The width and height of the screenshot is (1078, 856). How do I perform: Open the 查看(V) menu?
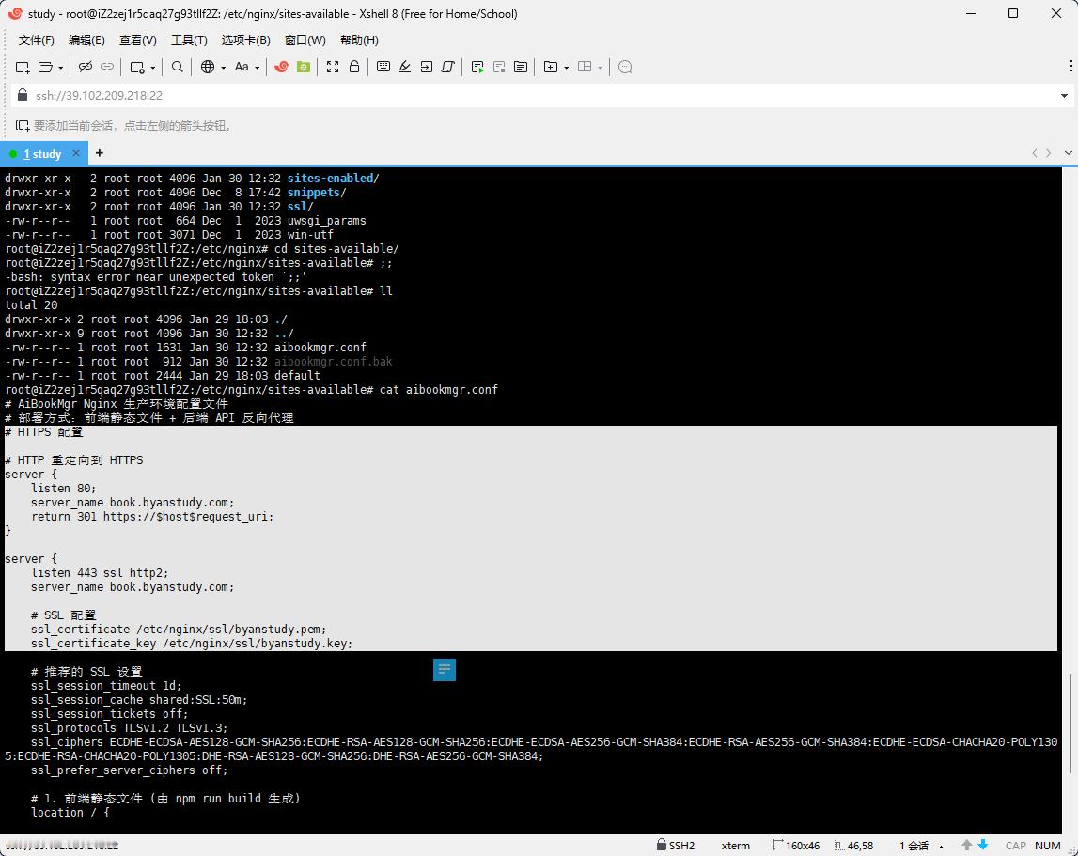click(x=137, y=39)
